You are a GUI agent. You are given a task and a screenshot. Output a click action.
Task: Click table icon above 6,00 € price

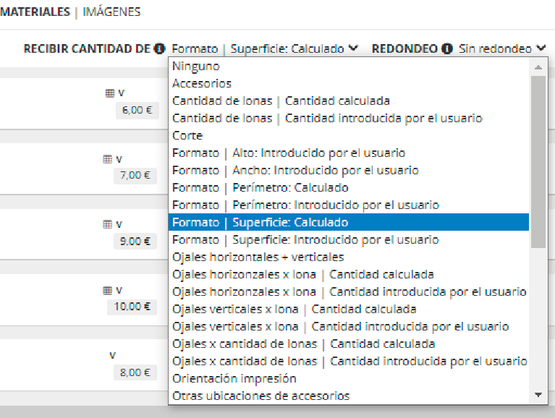(x=109, y=93)
